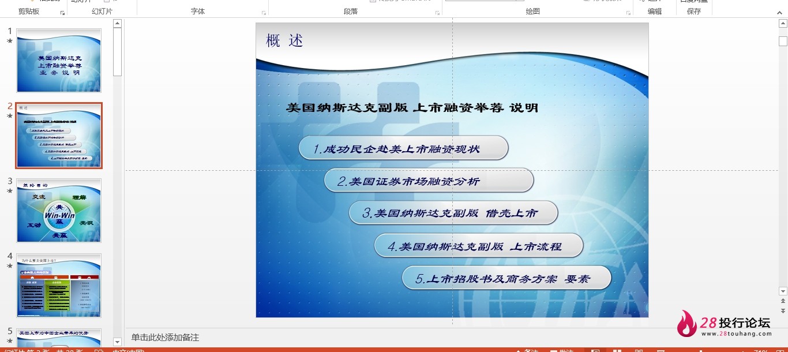The image size is (788, 352).
Task: Click the 编辑 group label
Action: 655,12
